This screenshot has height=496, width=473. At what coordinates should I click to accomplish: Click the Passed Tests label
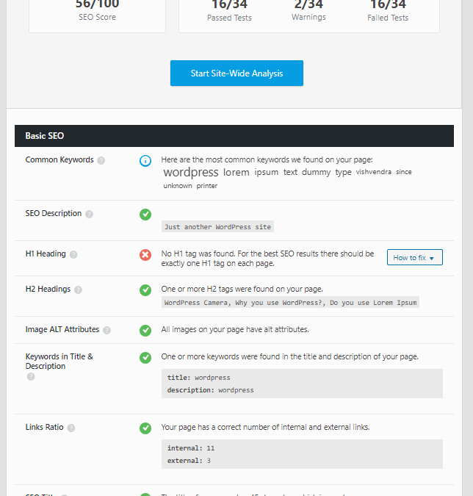point(229,18)
